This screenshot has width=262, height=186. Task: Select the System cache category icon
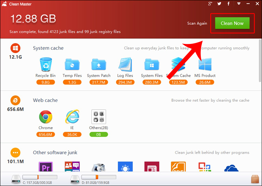coord(15,48)
